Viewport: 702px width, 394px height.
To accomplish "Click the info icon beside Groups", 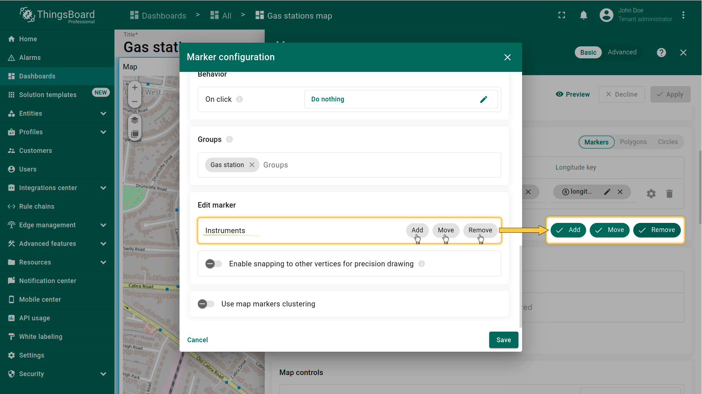I will [x=229, y=139].
